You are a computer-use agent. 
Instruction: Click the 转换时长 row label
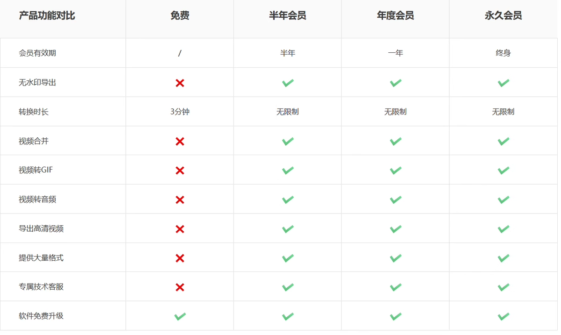pos(34,112)
